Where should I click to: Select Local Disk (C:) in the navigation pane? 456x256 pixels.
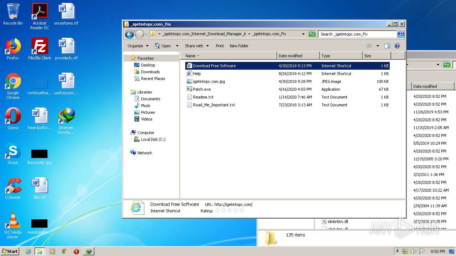(153, 139)
